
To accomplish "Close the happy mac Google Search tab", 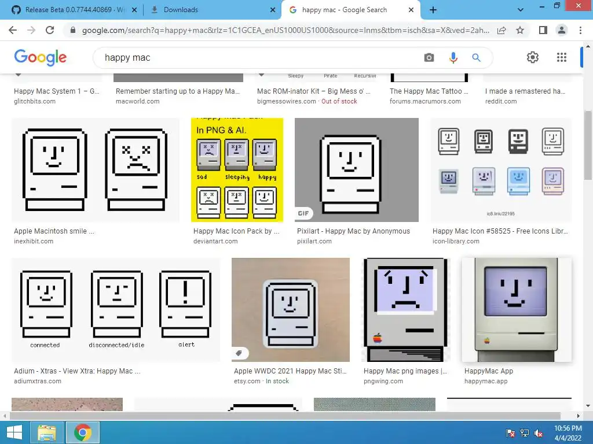I will 411,10.
